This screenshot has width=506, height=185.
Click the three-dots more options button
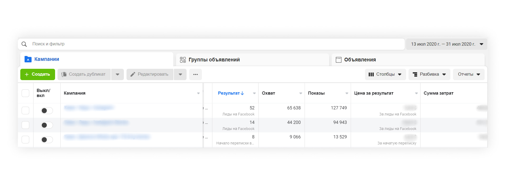[x=195, y=75]
